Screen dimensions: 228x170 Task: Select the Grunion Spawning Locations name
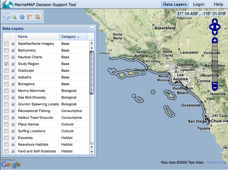(x=39, y=104)
